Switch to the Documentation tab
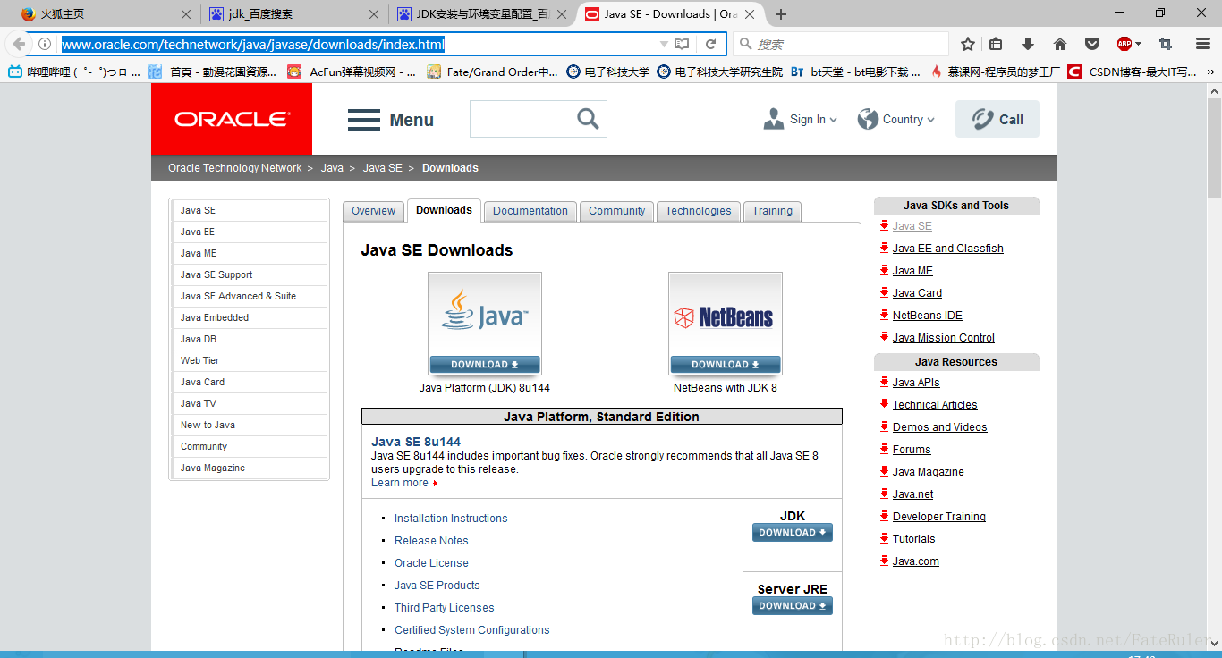 (x=530, y=211)
